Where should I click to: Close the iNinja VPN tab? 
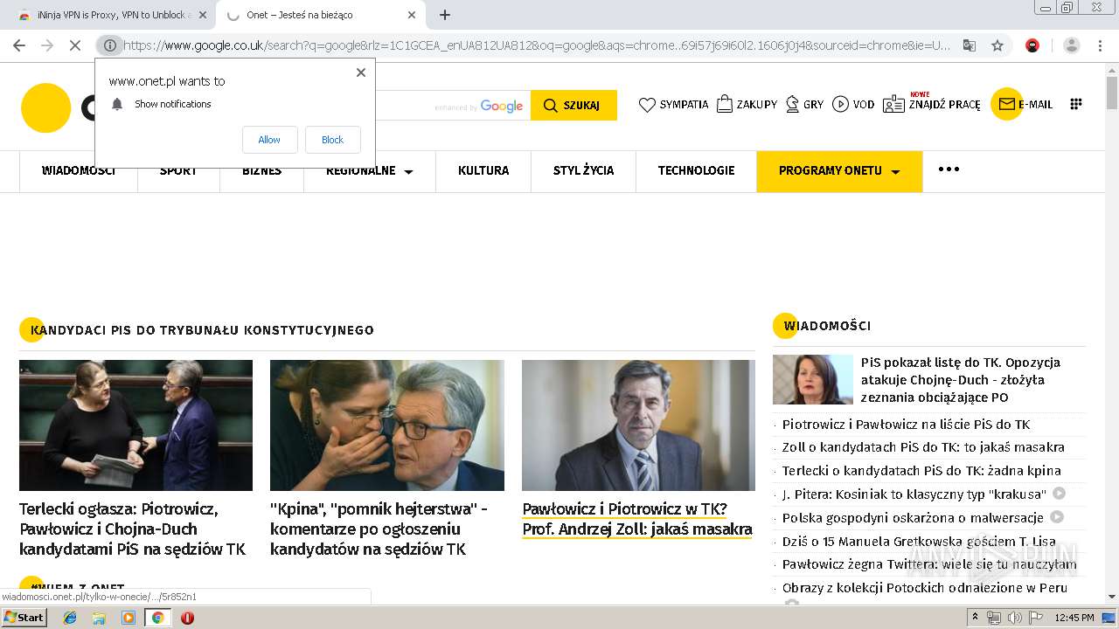(x=203, y=15)
